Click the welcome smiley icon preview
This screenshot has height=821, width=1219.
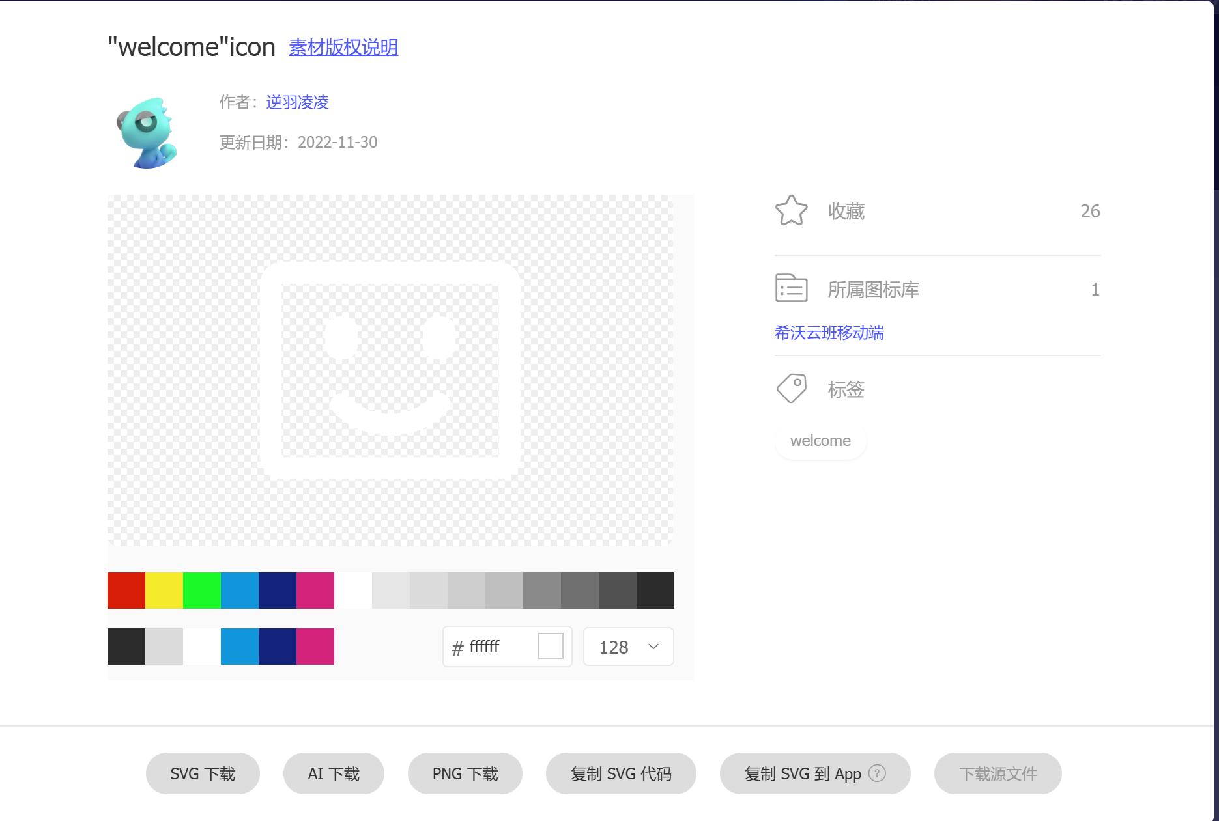pos(390,370)
